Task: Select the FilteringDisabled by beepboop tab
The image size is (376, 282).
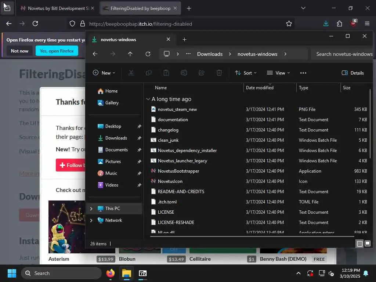Action: tap(140, 8)
